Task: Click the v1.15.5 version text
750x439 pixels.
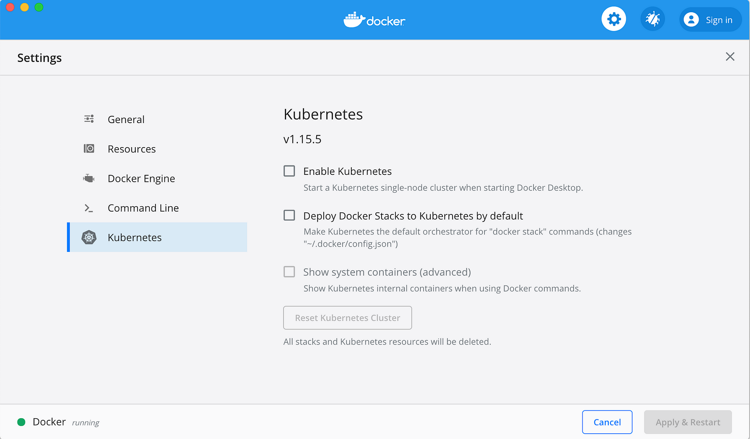Action: 302,139
